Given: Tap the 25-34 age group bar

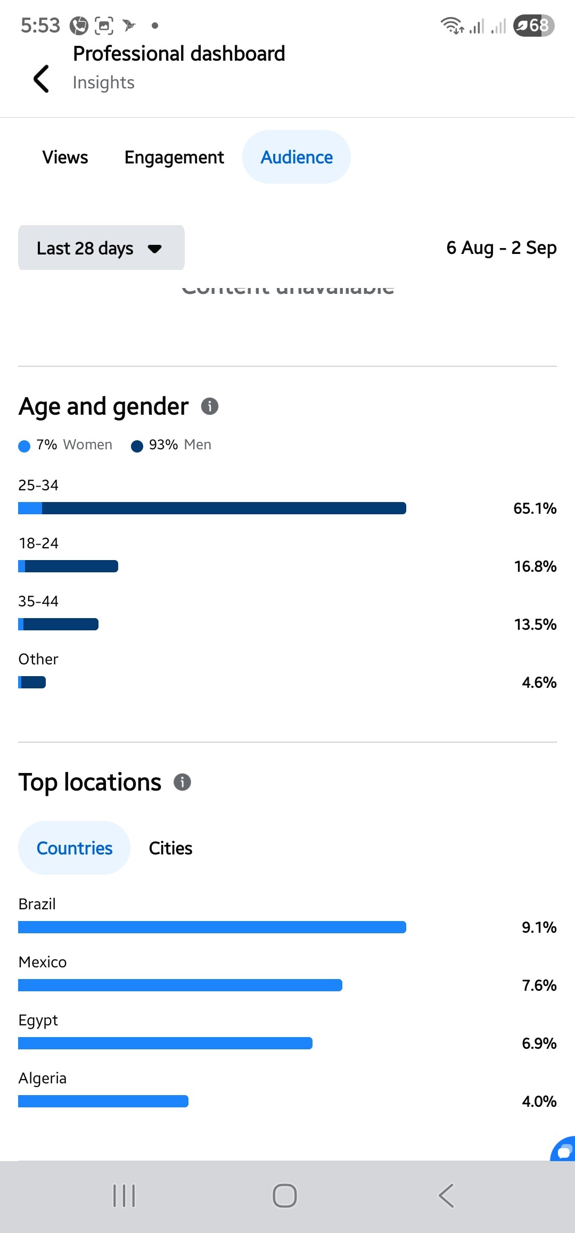Looking at the screenshot, I should pyautogui.click(x=212, y=508).
